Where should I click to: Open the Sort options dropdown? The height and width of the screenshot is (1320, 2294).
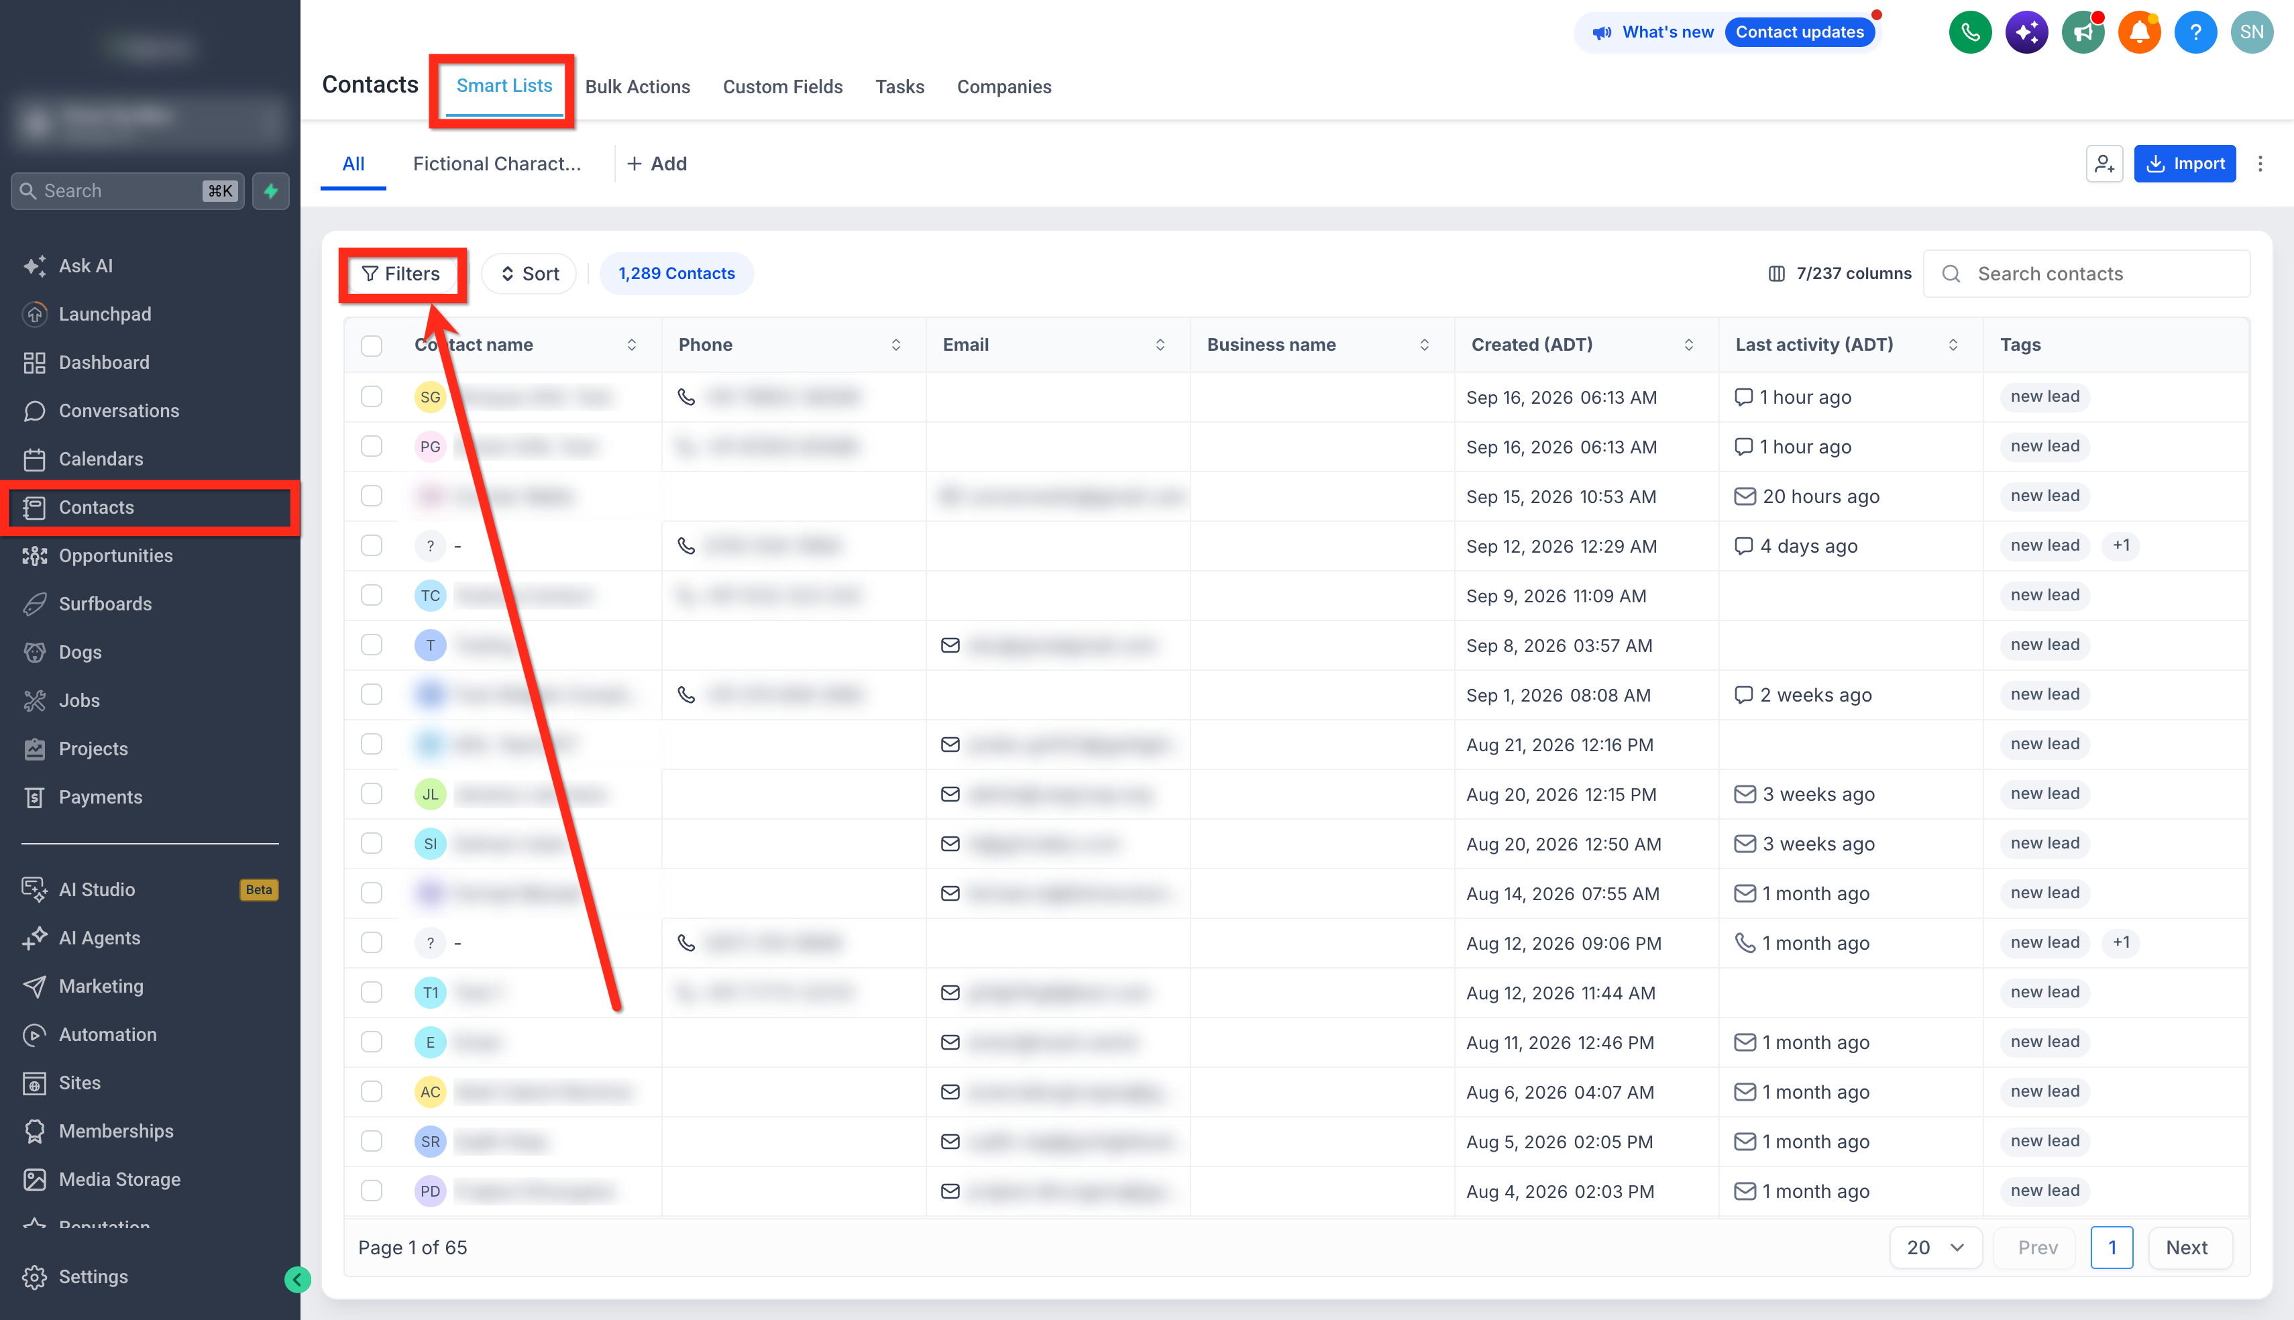pyautogui.click(x=529, y=274)
